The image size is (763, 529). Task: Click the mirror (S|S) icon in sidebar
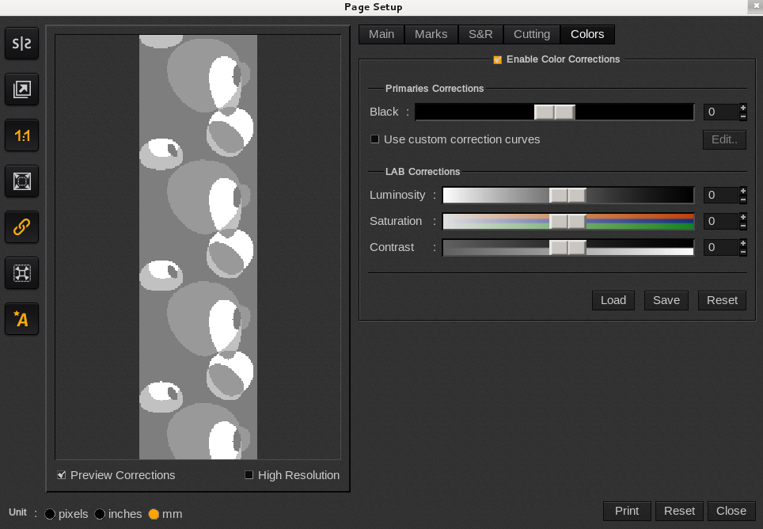coord(22,44)
